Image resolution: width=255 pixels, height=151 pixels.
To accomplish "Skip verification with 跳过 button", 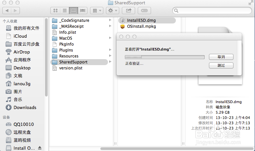I will tap(221, 65).
